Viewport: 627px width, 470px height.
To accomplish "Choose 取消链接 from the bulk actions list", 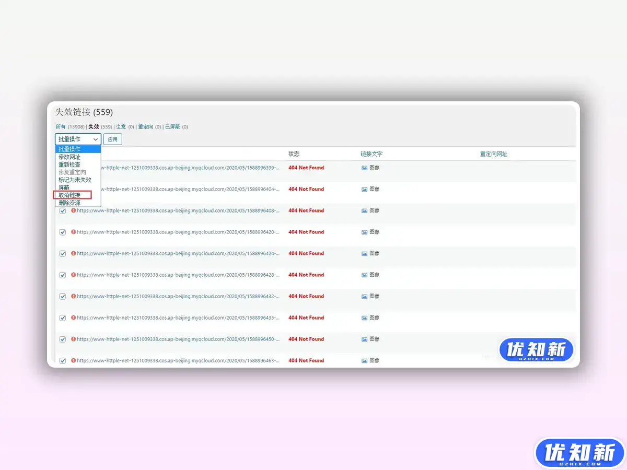I will 69,195.
